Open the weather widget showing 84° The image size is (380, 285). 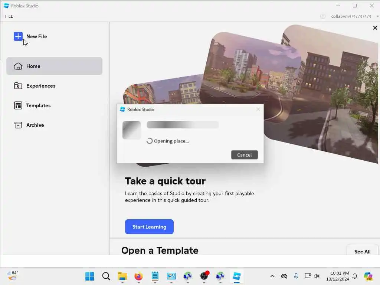(x=13, y=276)
